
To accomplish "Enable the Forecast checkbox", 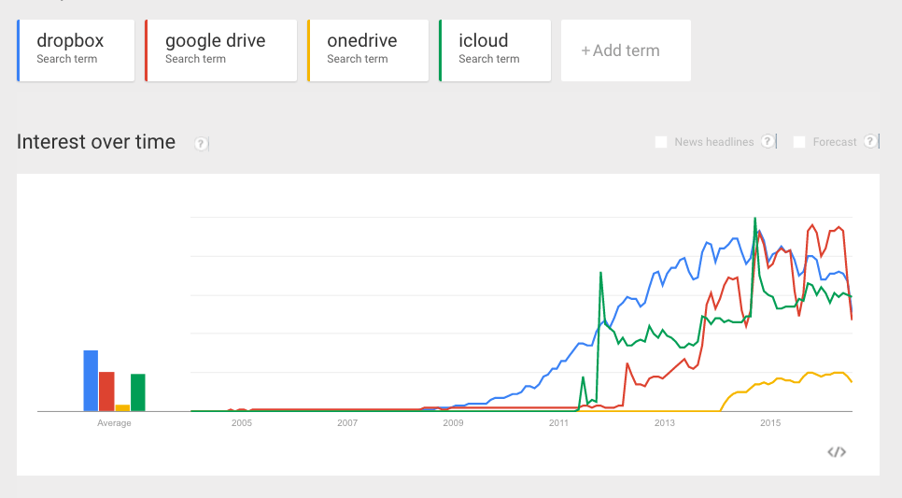I will coord(799,142).
